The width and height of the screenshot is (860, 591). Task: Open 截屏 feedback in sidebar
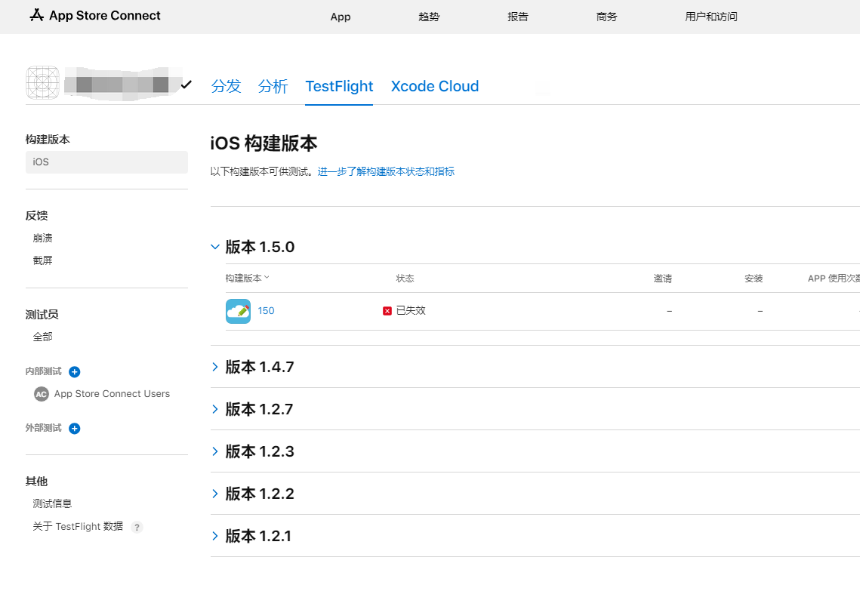(43, 260)
